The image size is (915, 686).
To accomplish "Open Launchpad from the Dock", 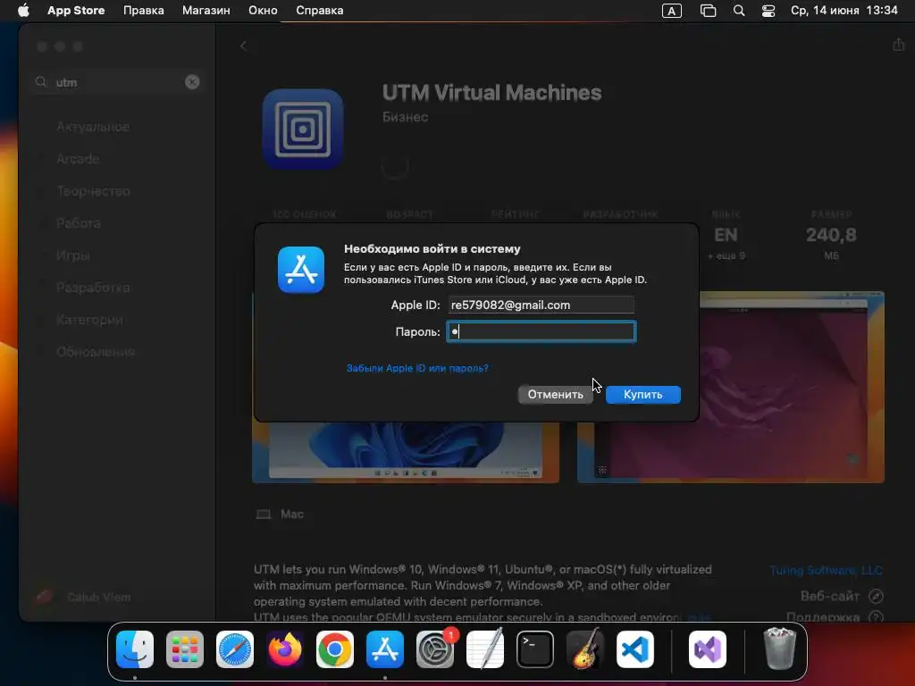I will click(185, 649).
